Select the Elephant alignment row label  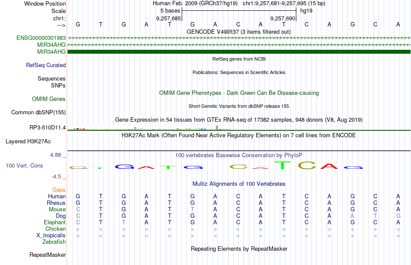pyautogui.click(x=55, y=222)
